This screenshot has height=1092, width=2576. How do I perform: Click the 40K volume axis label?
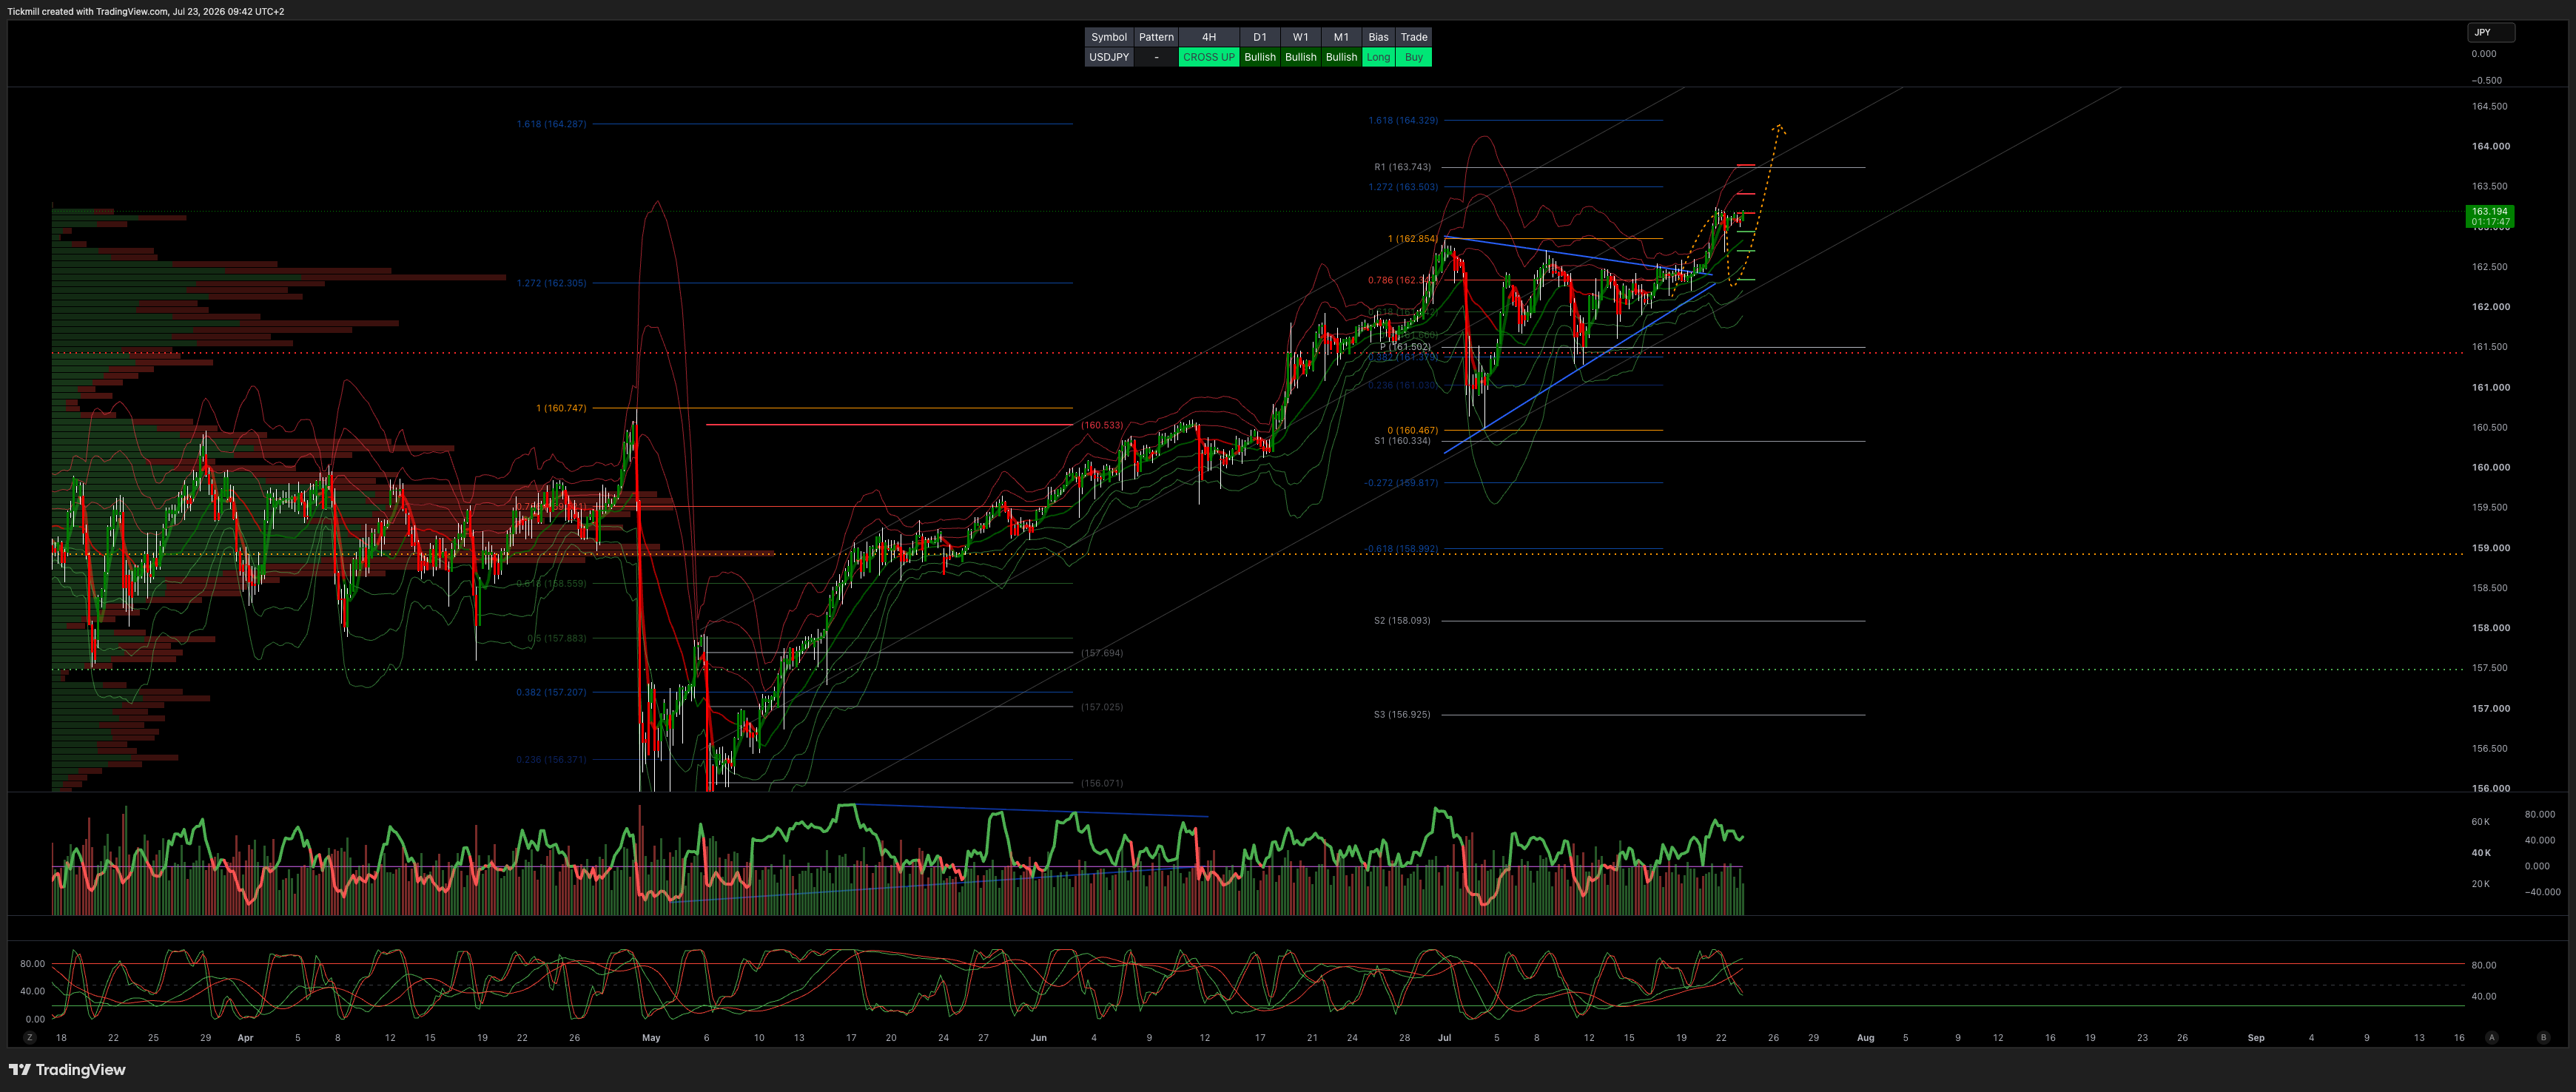(x=2480, y=853)
